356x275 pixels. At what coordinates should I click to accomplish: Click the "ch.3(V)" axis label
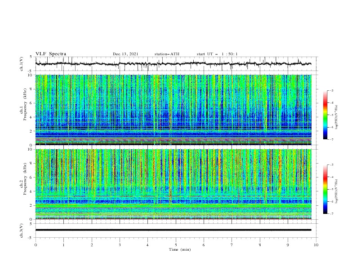click(x=22, y=231)
